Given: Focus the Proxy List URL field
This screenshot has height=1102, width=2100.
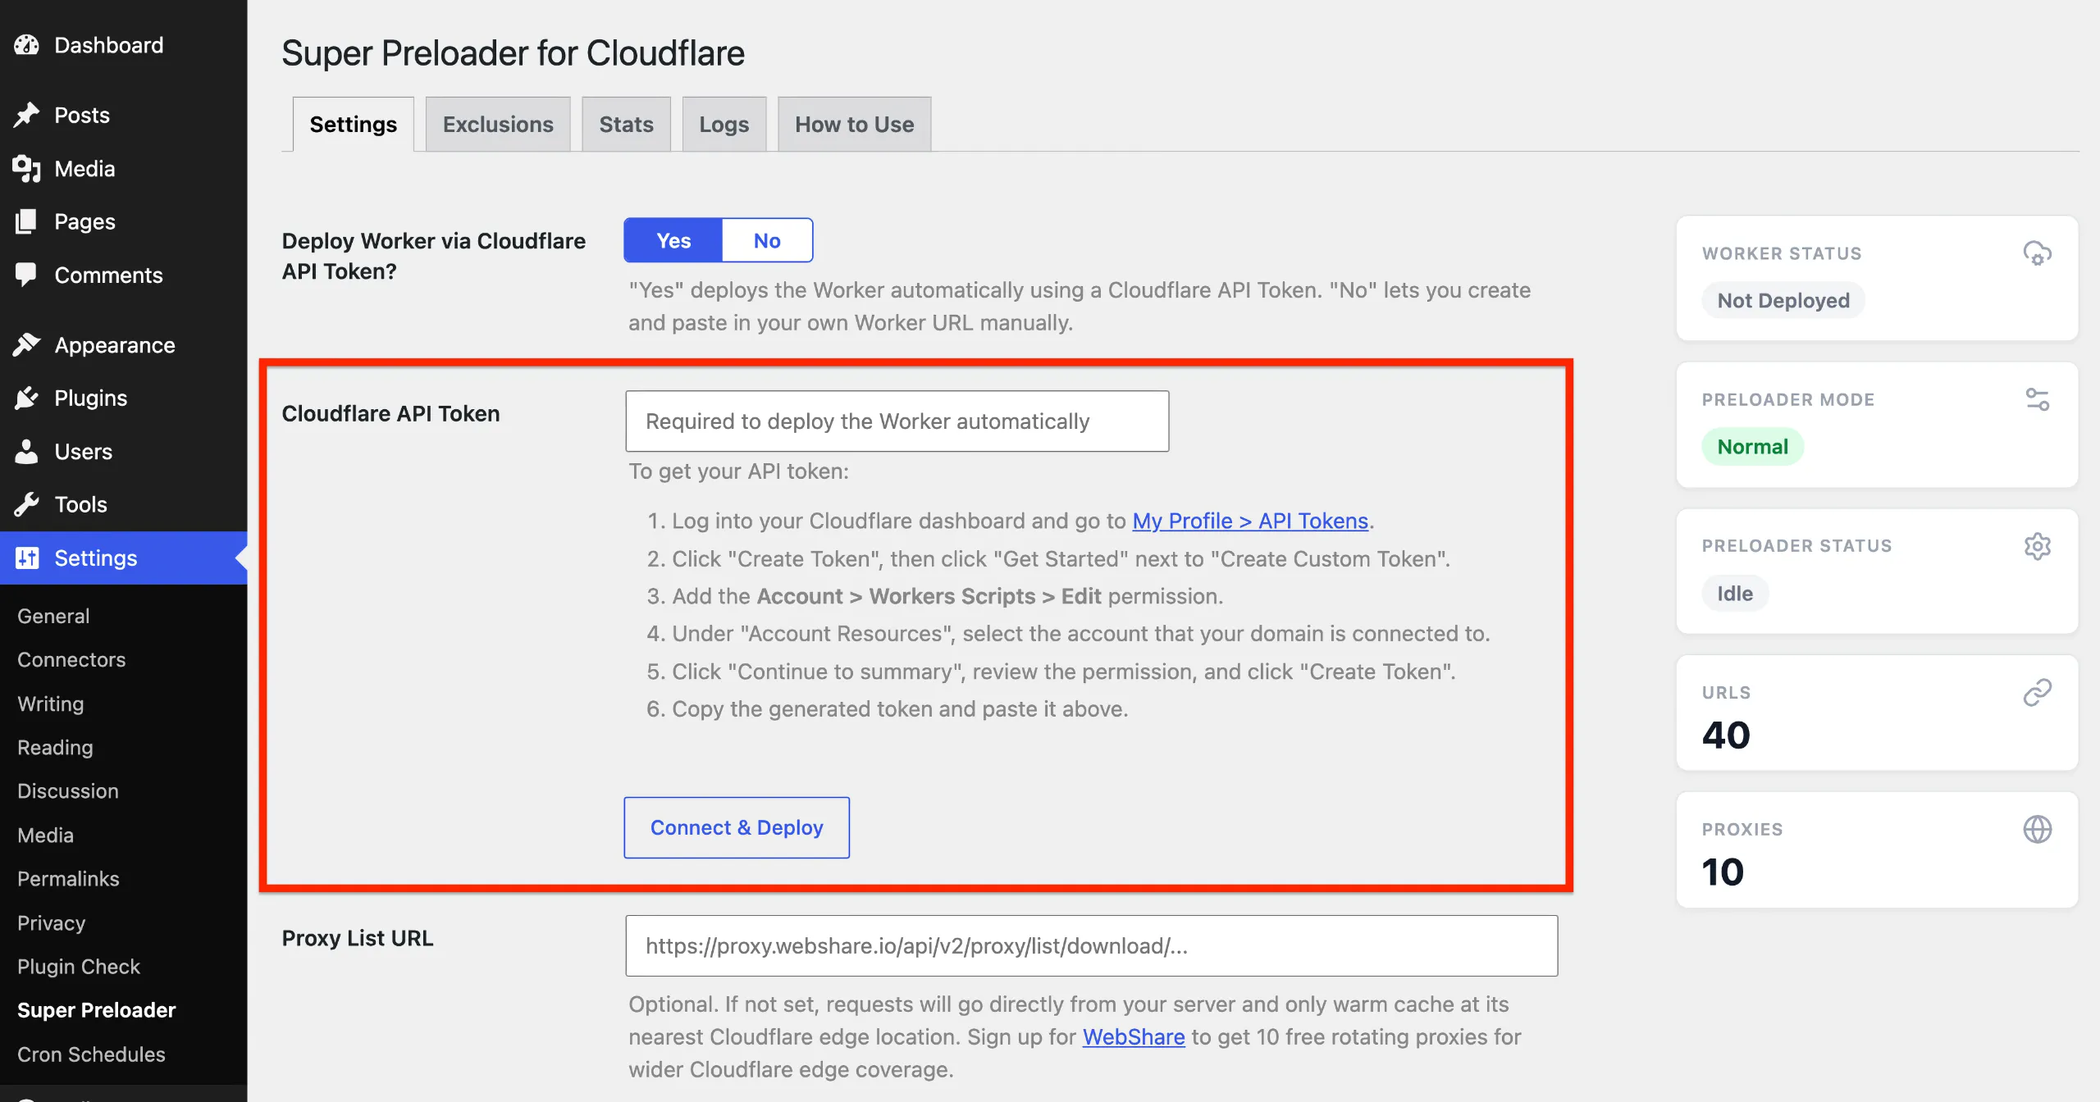Looking at the screenshot, I should pyautogui.click(x=1092, y=945).
